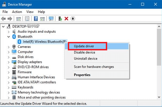Image resolution: width=162 pixels, height=107 pixels.
Task: Click Show/Hide Console Tree toolbar icon
Action: (18, 19)
